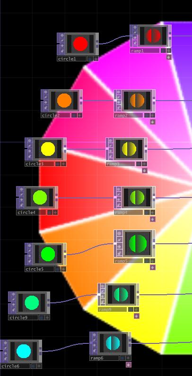Toggle Viewer Active flag on circle4 node
This screenshot has height=376, width=192.
(x=22, y=189)
